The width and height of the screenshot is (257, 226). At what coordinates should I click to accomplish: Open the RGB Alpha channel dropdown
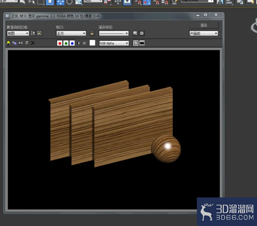click(x=114, y=43)
